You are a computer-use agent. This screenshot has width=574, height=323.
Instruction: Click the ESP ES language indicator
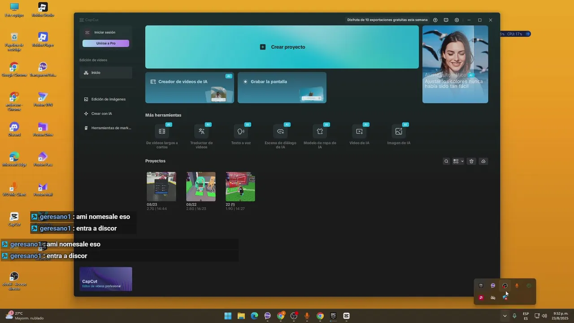click(x=526, y=316)
